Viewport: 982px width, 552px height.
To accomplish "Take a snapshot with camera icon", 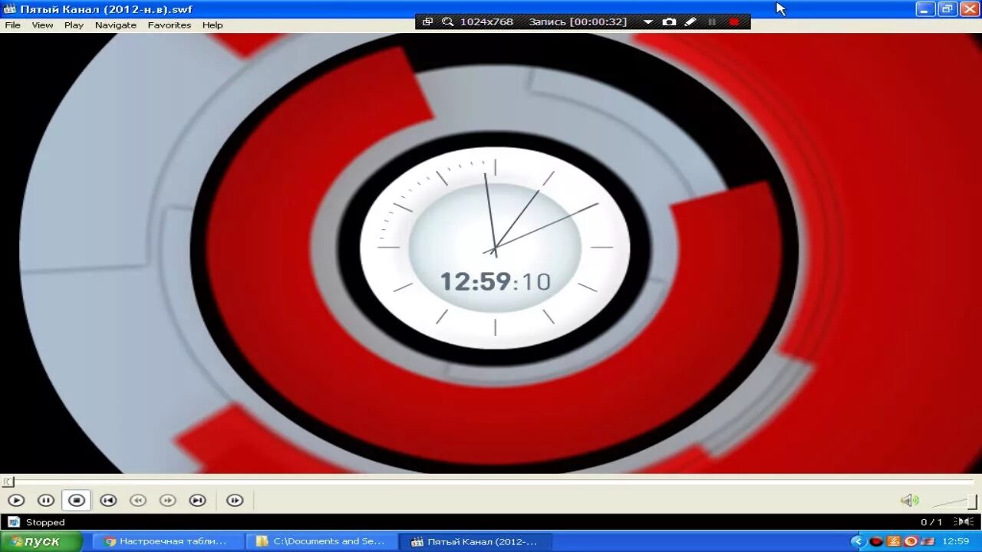I will click(x=669, y=21).
